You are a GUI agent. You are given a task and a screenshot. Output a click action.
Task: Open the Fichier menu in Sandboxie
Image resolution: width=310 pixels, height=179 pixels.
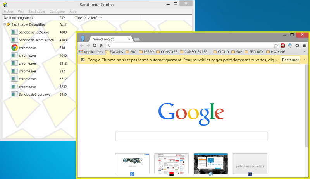coord(9,12)
